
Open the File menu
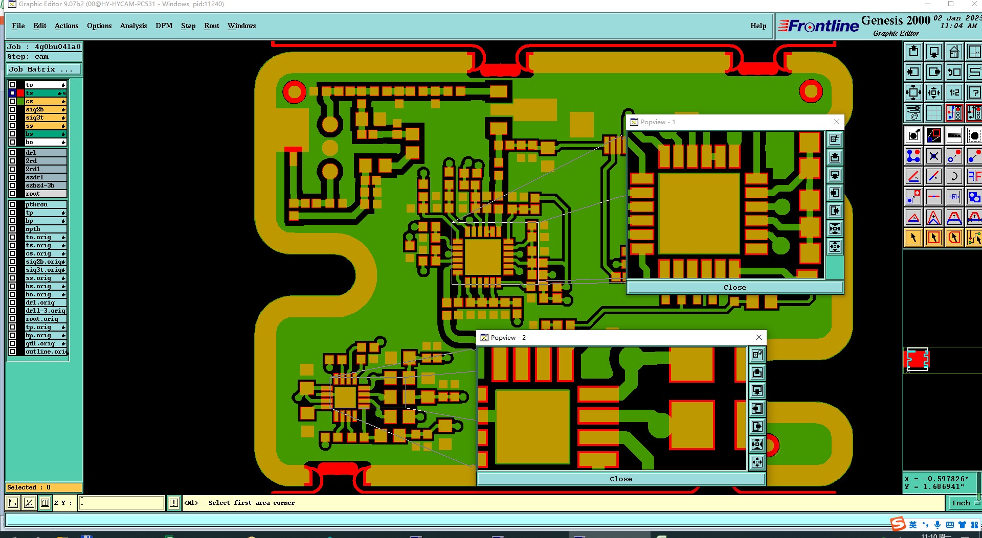coord(18,26)
